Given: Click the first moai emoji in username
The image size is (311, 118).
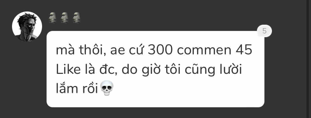Looking at the screenshot, I should (x=52, y=18).
